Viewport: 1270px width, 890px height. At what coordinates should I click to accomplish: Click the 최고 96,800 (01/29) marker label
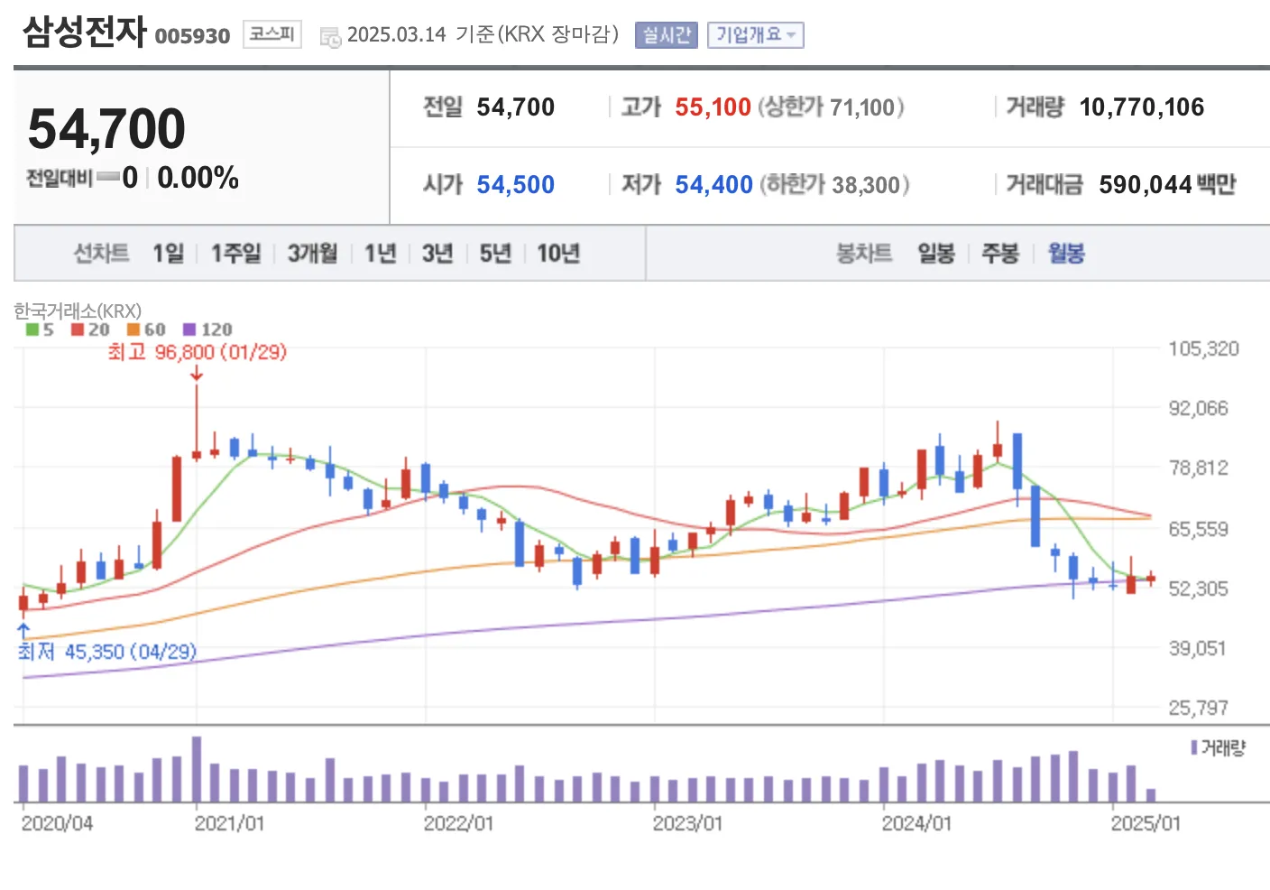tap(197, 352)
